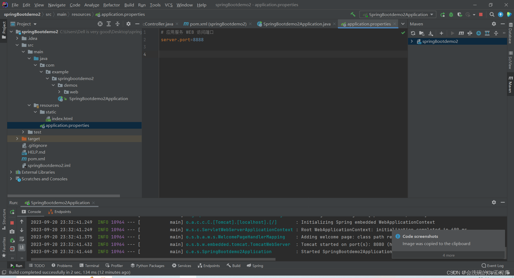The width and height of the screenshot is (514, 278).
Task: Click '4 more' notifications link
Action: pyautogui.click(x=448, y=255)
